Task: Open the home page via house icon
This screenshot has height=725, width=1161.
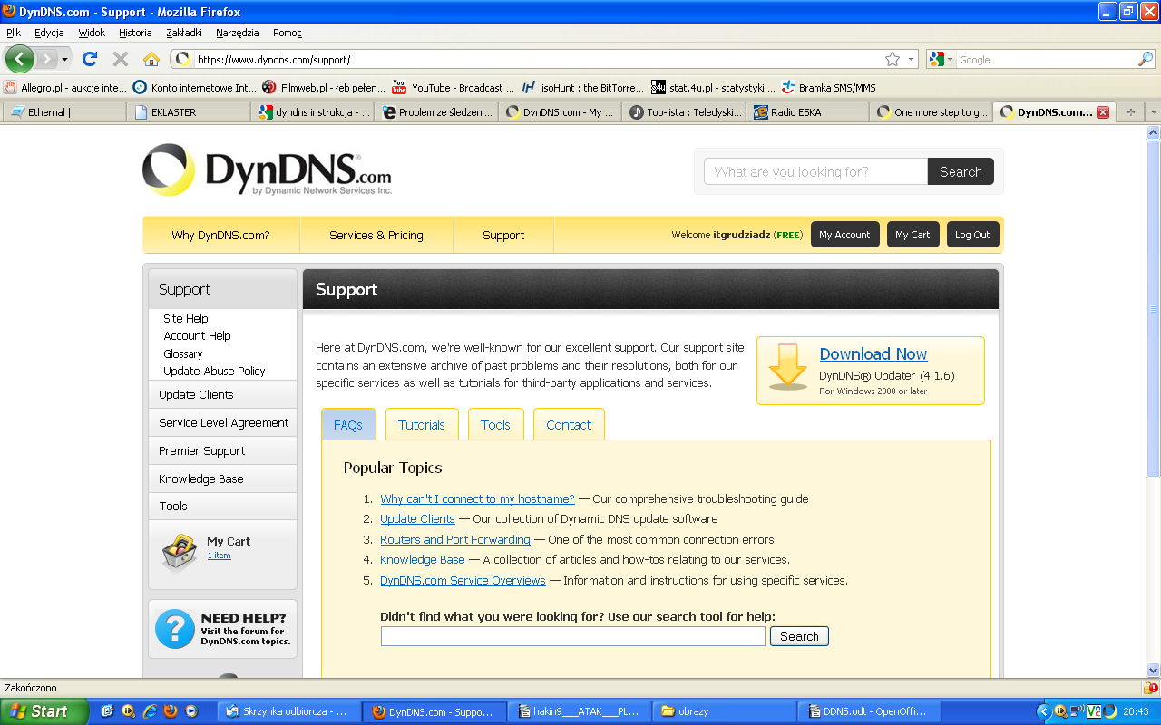Action: tap(151, 59)
